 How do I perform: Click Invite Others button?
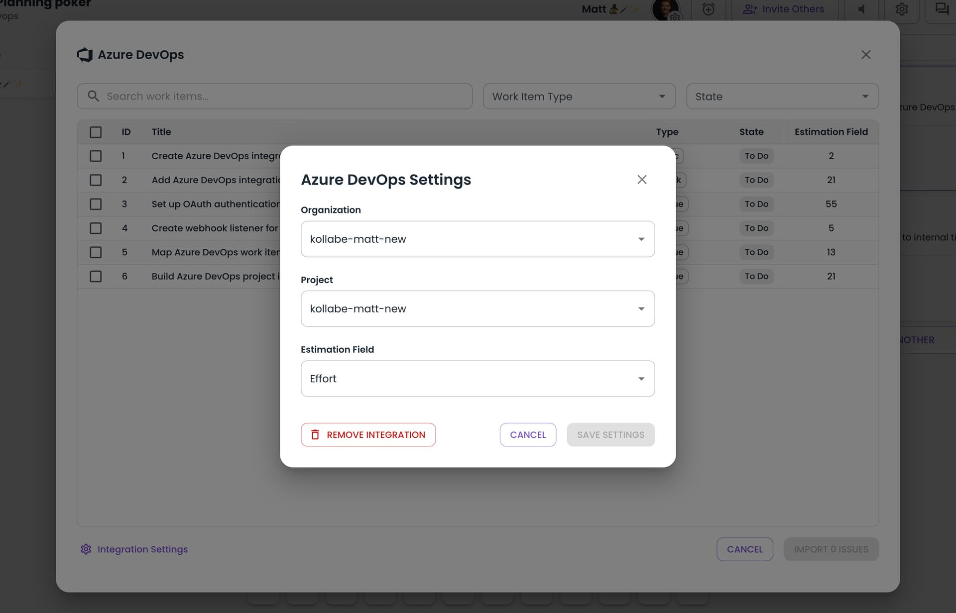point(784,9)
